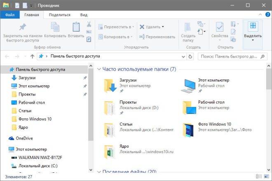Create a new folder via Создать папку

pos(188,31)
